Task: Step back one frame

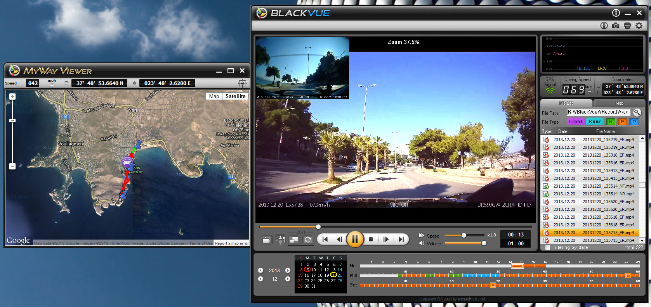Action: [339, 239]
